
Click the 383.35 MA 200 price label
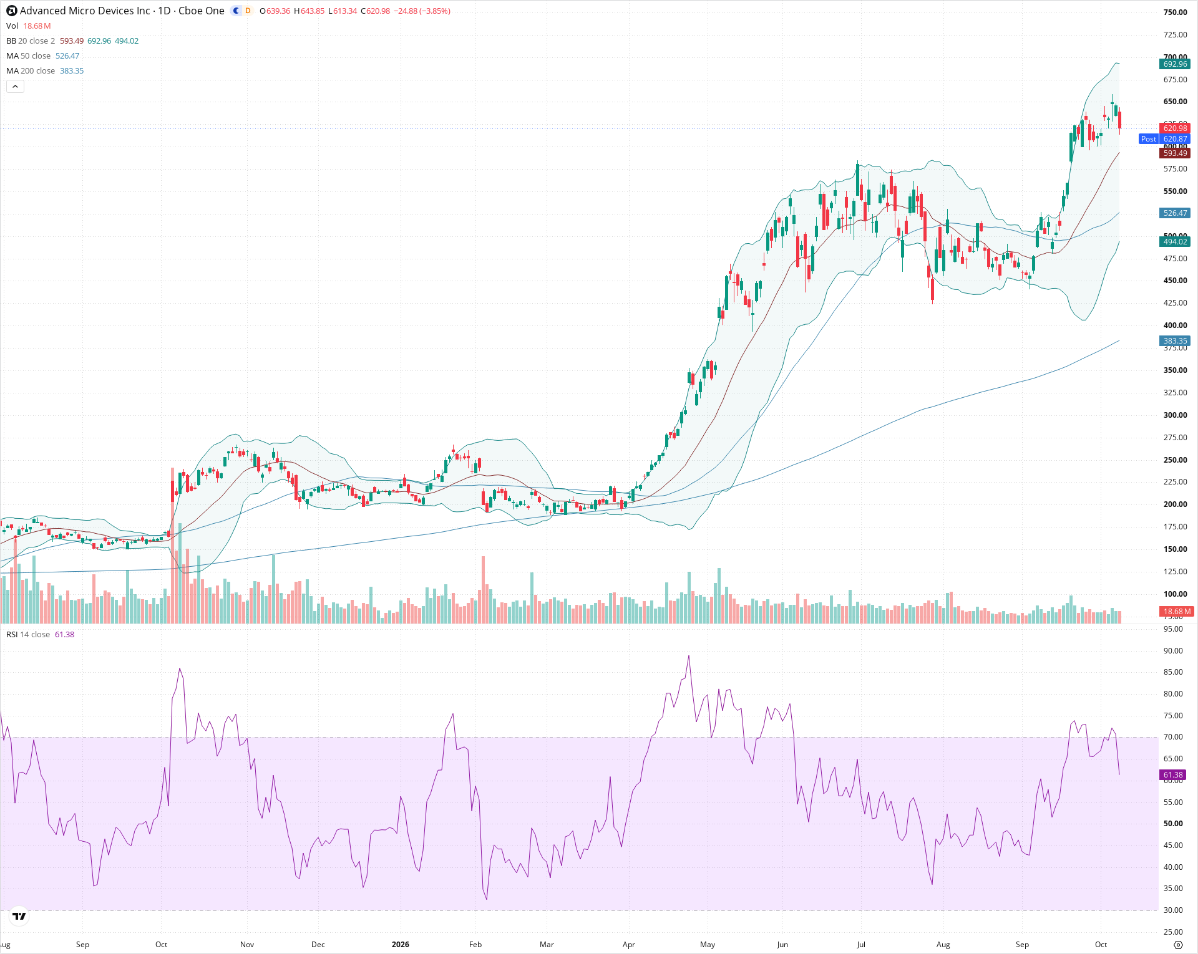pos(1175,341)
